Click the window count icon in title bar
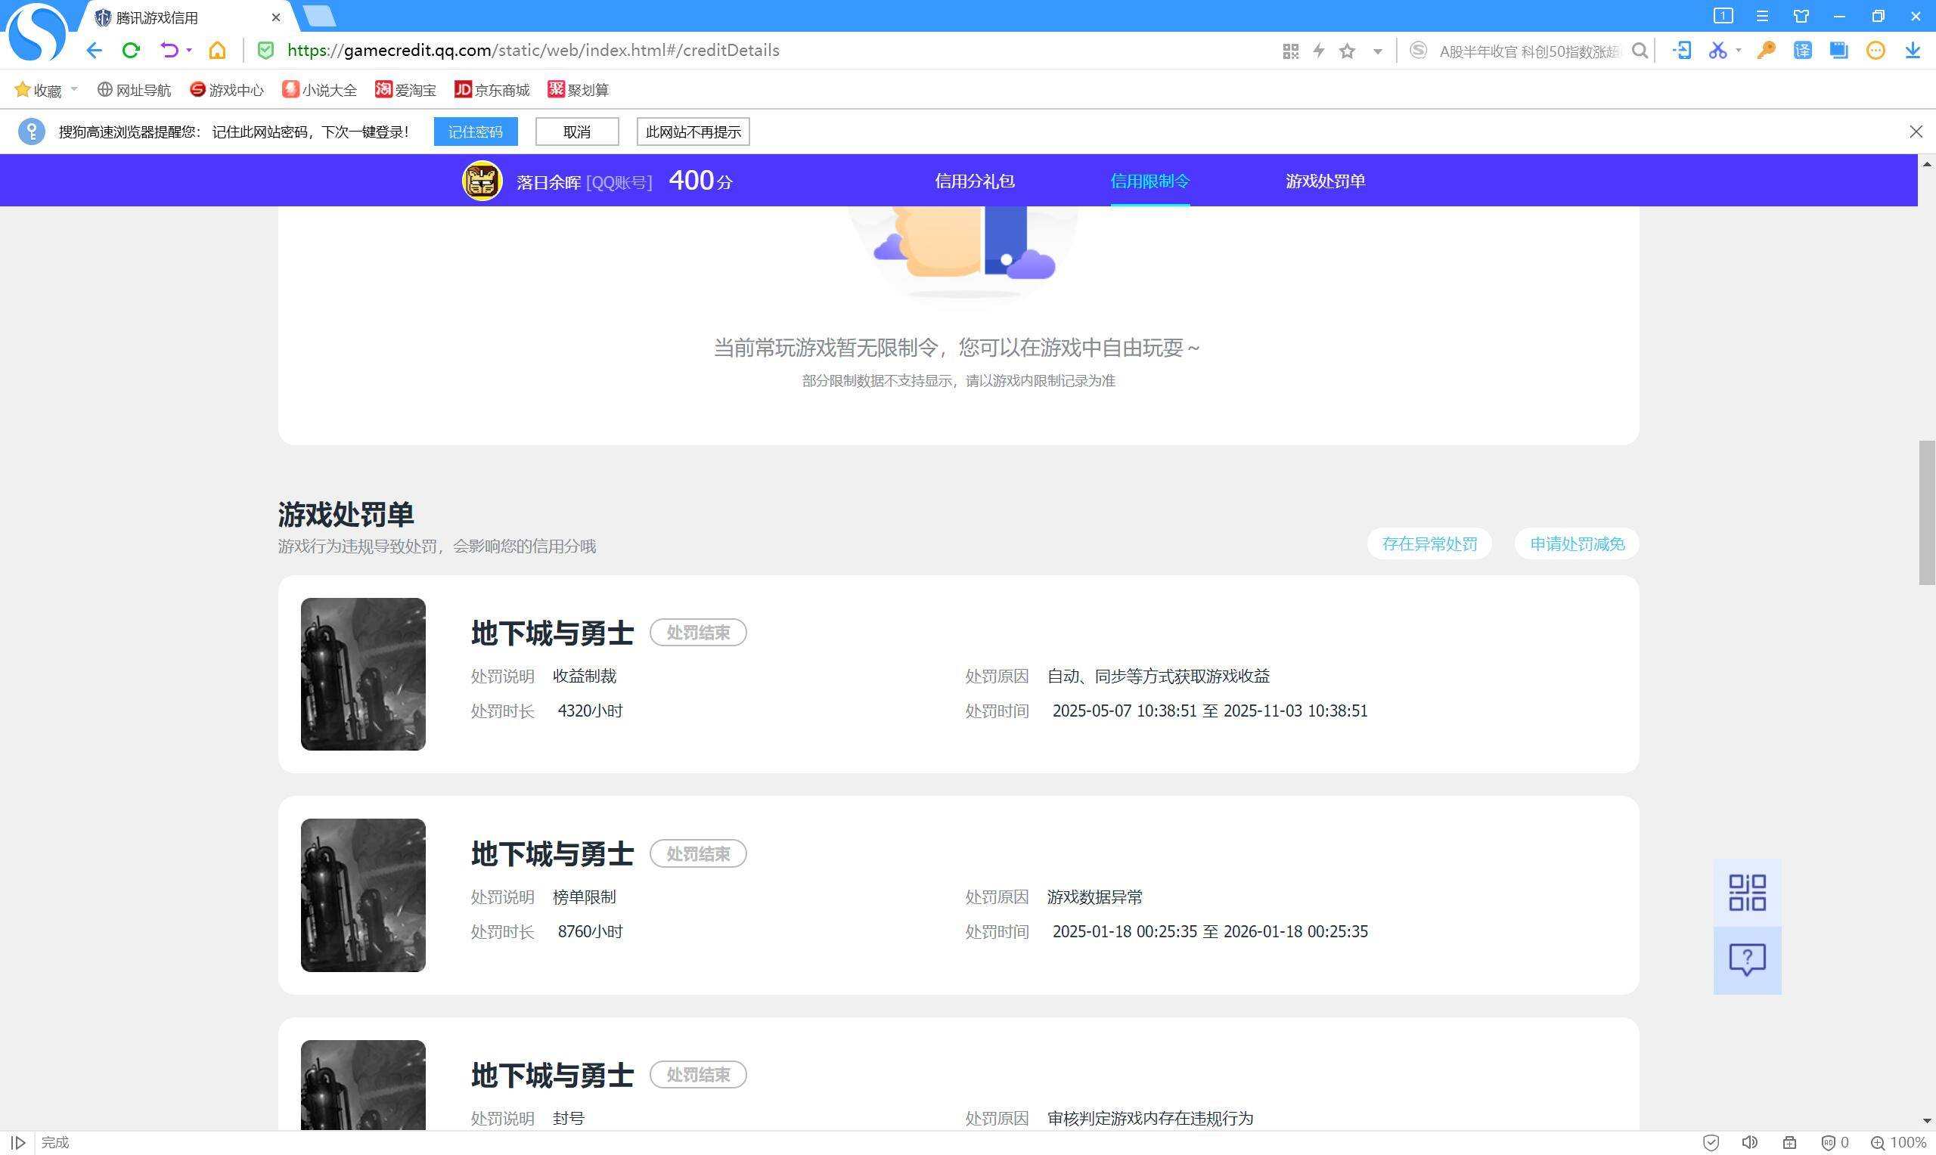Image resolution: width=1936 pixels, height=1155 pixels. [1723, 16]
